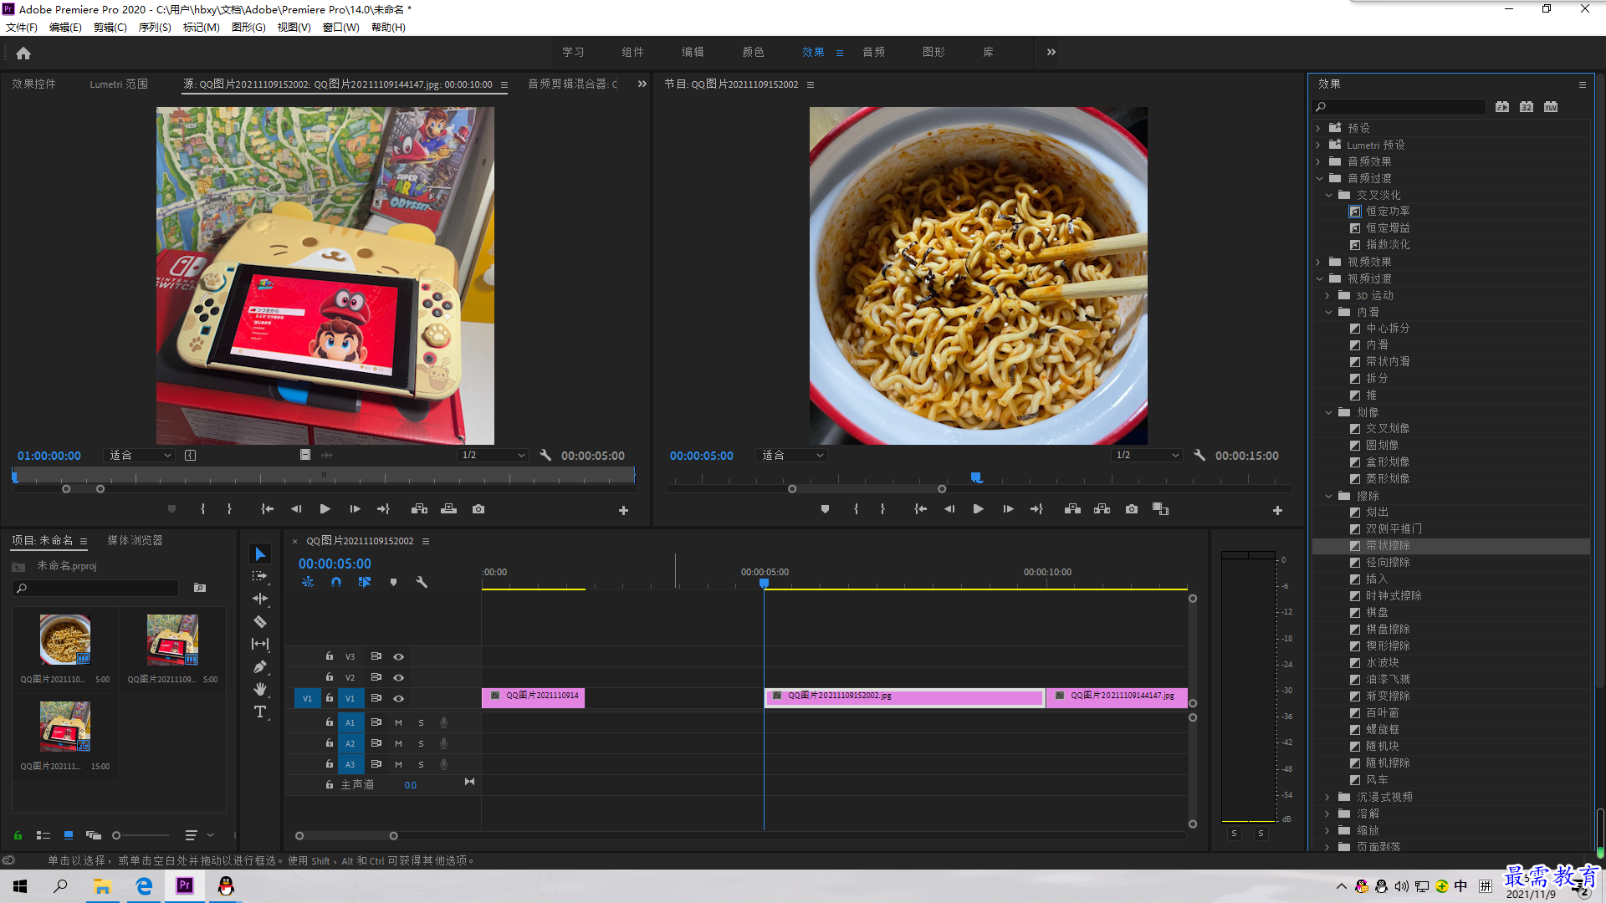Viewport: 1606px width, 903px height.
Task: Expand 3D 运动 folder
Action: click(x=1327, y=295)
